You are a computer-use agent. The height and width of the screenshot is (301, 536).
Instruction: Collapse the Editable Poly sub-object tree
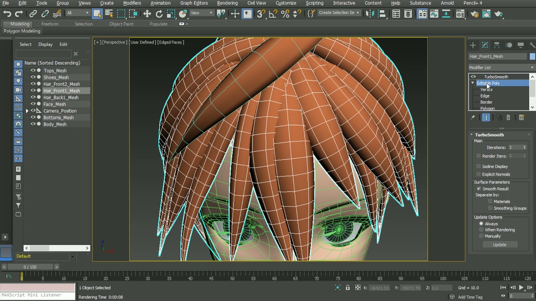(473, 83)
